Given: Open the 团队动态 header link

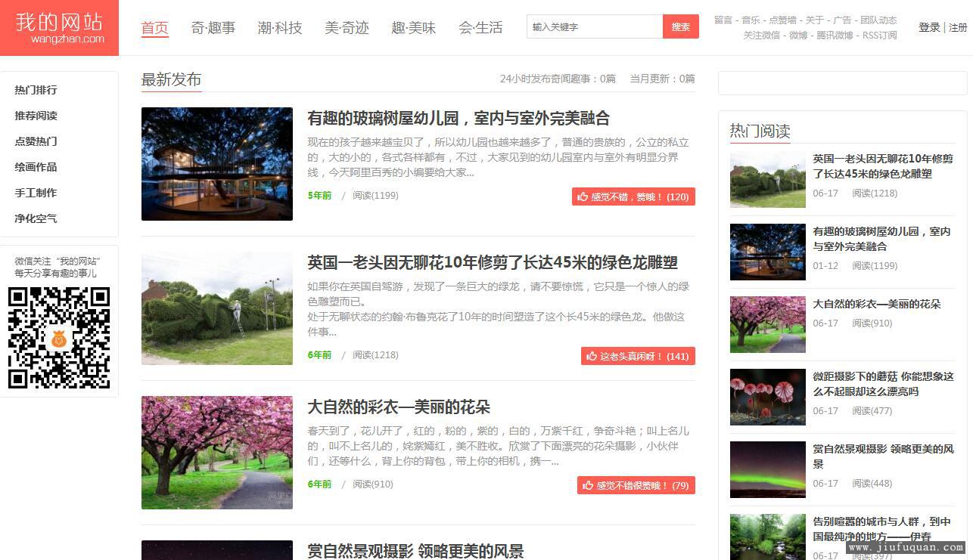Looking at the screenshot, I should 878,20.
